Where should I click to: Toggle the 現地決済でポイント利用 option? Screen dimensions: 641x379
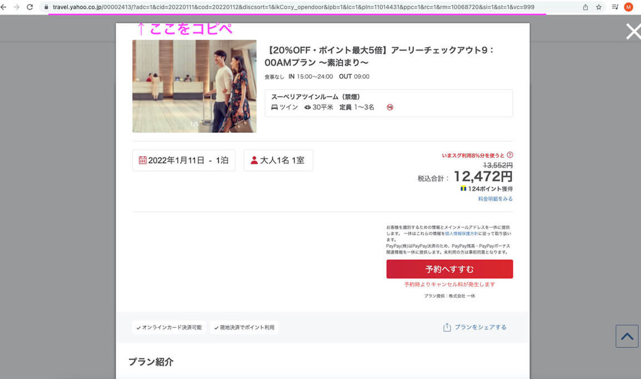(245, 327)
